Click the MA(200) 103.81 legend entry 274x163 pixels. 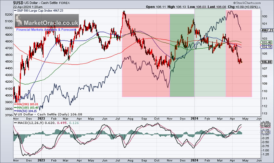(26, 104)
